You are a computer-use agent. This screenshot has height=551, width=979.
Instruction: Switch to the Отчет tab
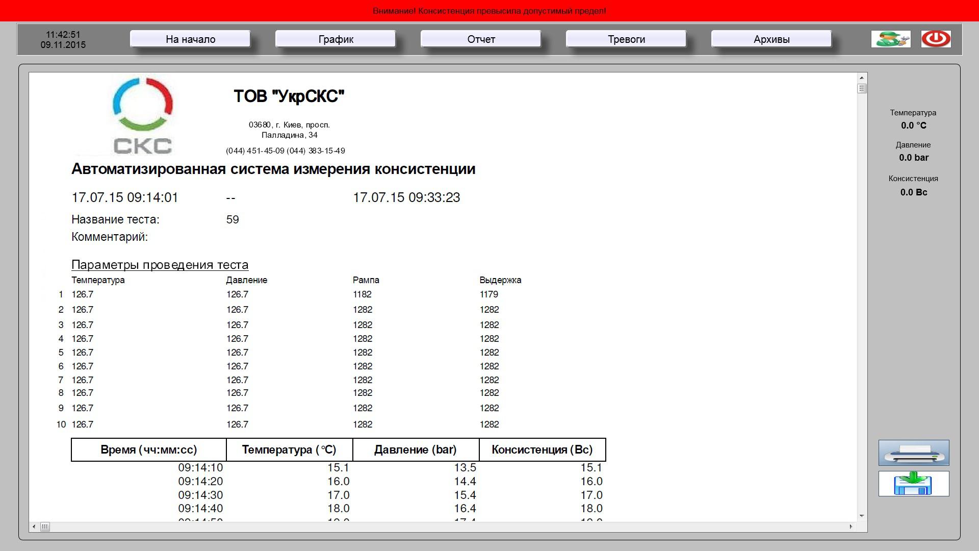pyautogui.click(x=481, y=39)
